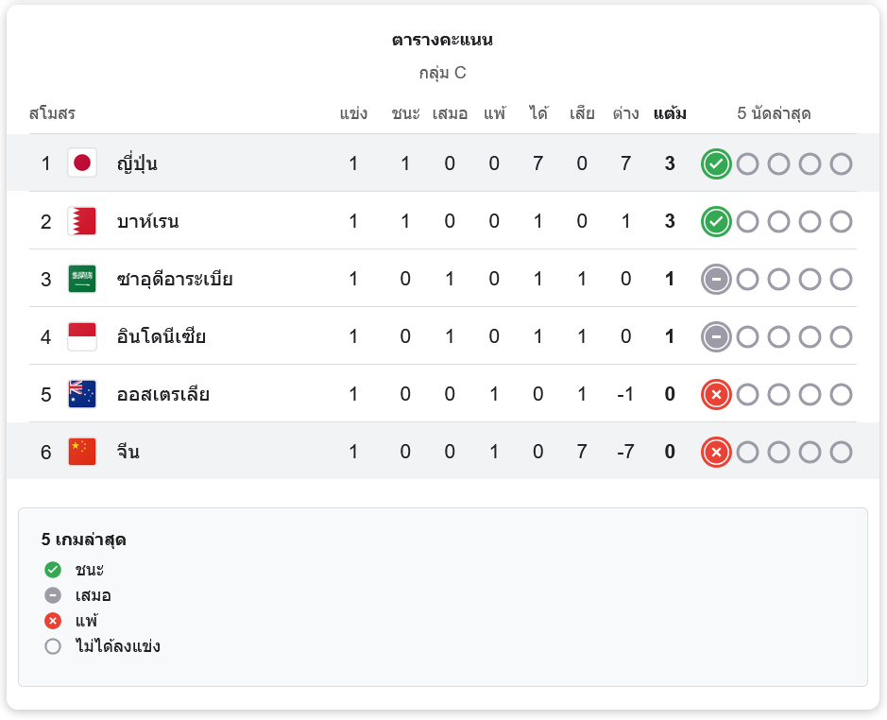This screenshot has height=720, width=887.
Task: Click Indonesia's gray draw icon
Action: click(x=716, y=336)
